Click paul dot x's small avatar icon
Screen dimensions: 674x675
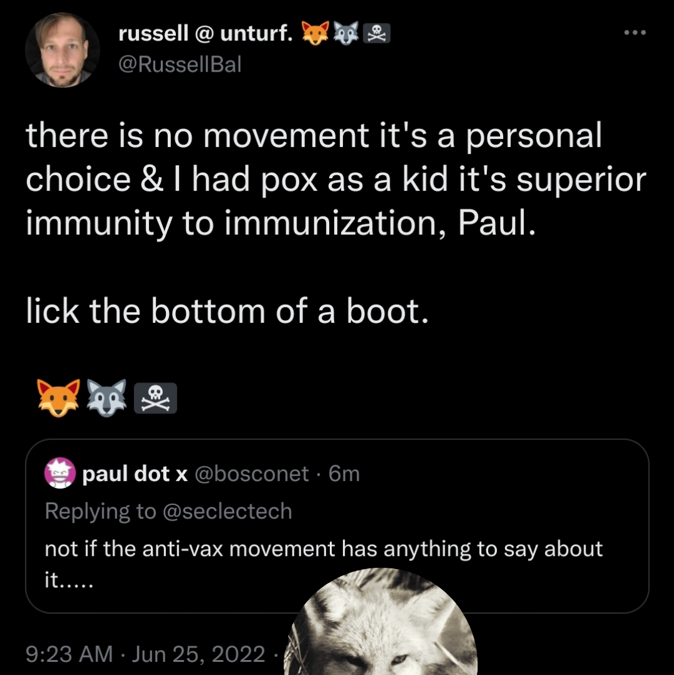pos(59,475)
